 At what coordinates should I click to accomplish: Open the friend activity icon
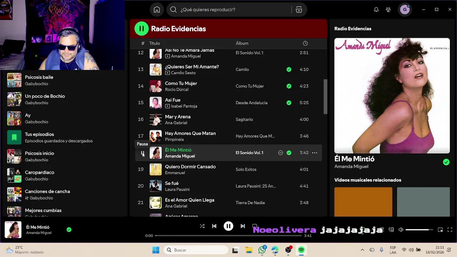coord(388,10)
